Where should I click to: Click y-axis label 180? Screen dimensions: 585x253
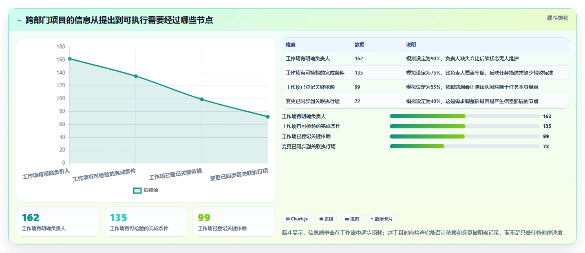[x=61, y=47]
